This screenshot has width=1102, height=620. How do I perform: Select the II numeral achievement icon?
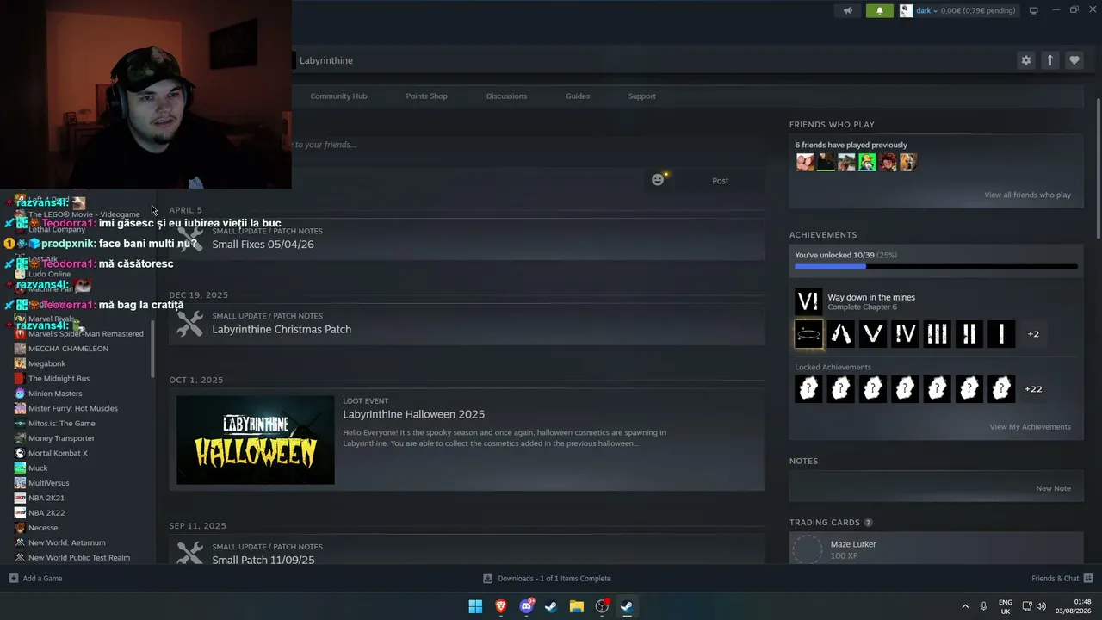[x=969, y=334]
